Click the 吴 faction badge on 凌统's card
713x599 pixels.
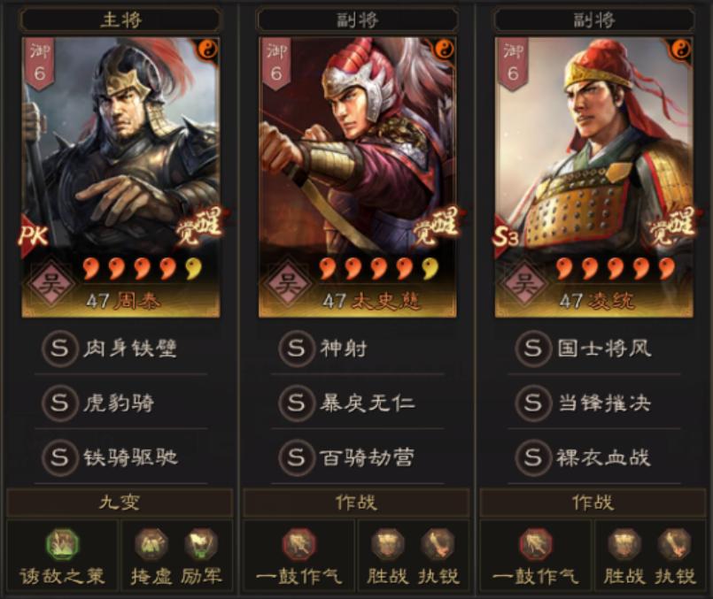[x=523, y=283]
